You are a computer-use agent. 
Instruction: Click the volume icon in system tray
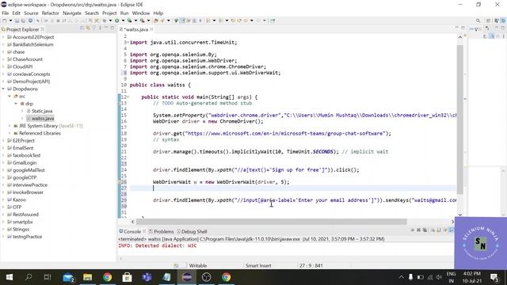coord(439,277)
